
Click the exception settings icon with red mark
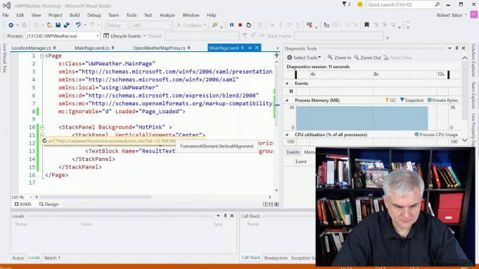[309, 25]
